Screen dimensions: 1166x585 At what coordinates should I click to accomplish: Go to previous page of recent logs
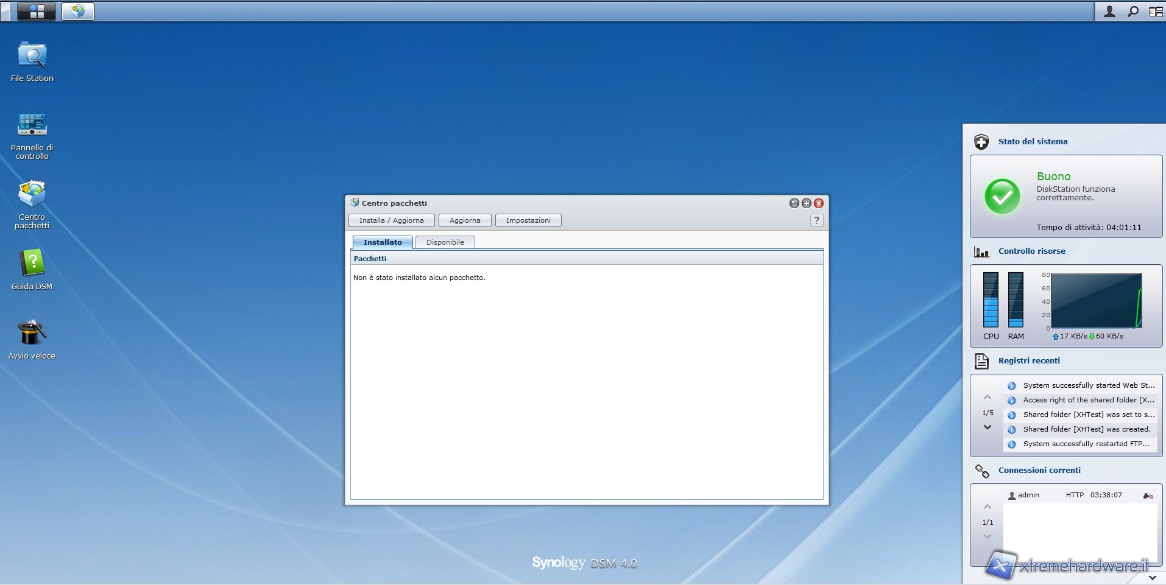pos(988,398)
